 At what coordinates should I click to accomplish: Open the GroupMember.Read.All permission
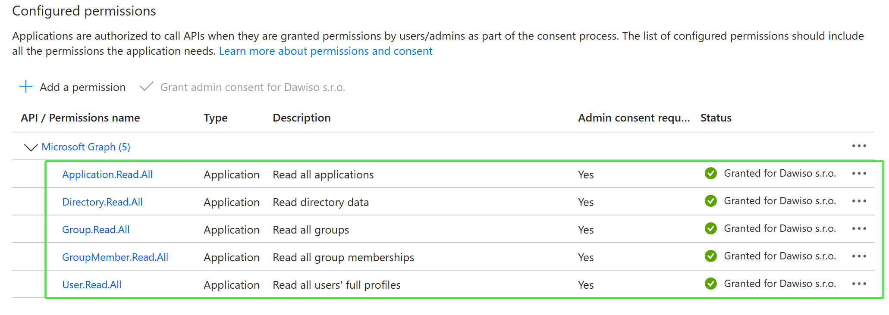[115, 257]
